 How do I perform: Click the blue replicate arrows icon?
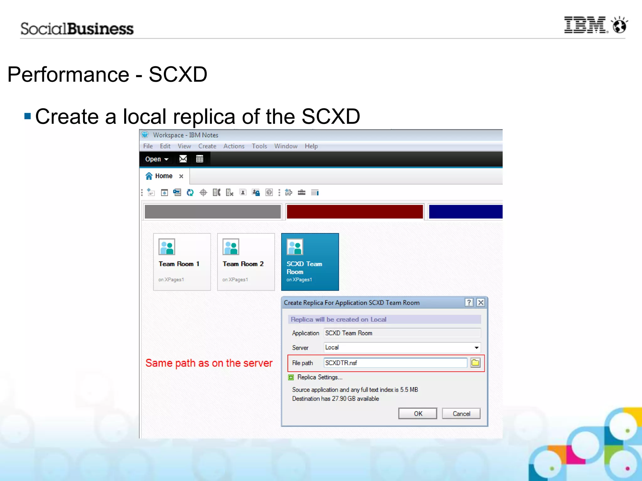coord(190,192)
